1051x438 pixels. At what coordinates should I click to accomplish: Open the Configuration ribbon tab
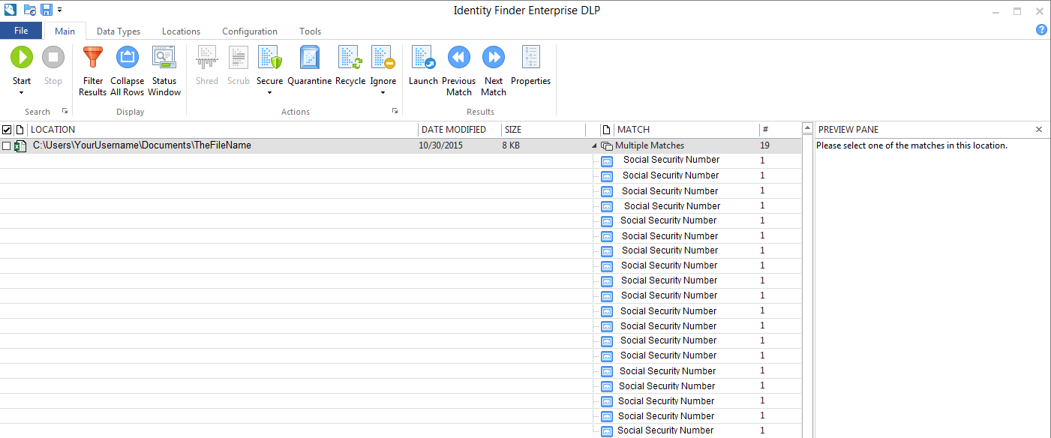[250, 31]
